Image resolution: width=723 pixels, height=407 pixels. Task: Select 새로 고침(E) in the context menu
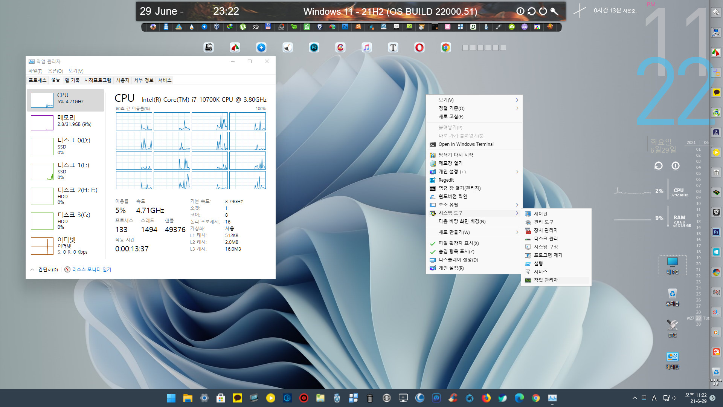[x=474, y=117]
